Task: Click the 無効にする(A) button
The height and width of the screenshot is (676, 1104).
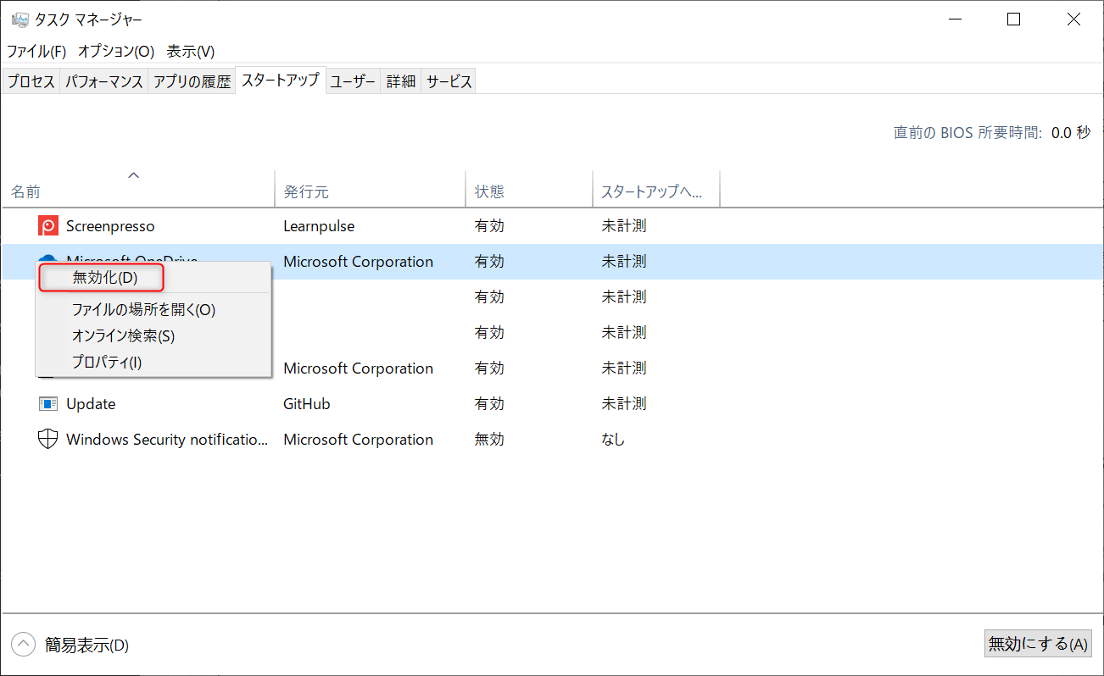Action: [x=1038, y=644]
